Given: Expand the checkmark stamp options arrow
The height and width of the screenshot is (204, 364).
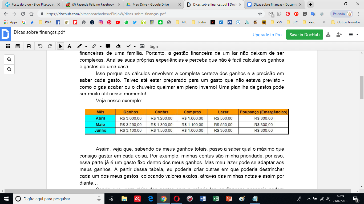Looking at the screenshot, I should tap(135, 46).
